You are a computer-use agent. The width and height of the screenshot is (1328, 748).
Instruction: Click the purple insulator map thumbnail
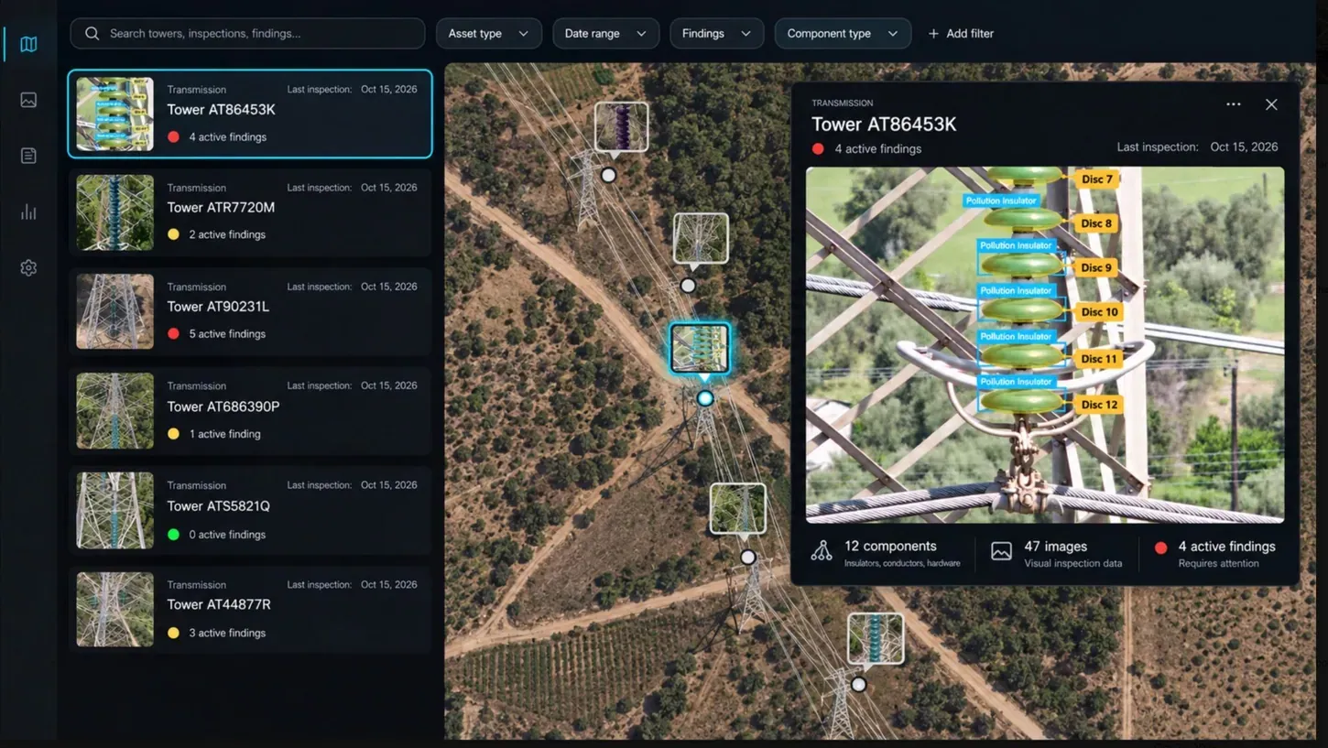click(621, 126)
